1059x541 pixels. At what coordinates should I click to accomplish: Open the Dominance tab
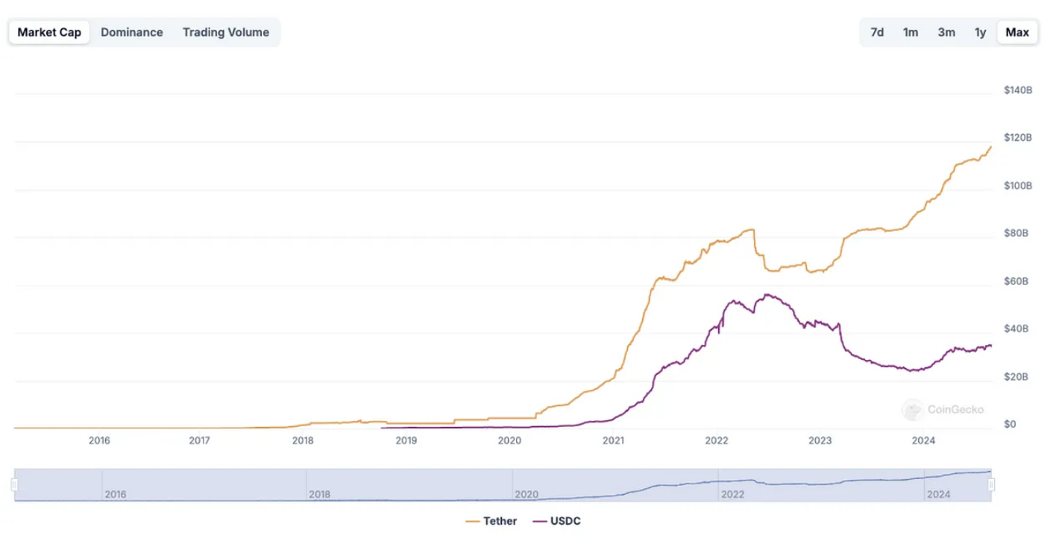click(132, 32)
